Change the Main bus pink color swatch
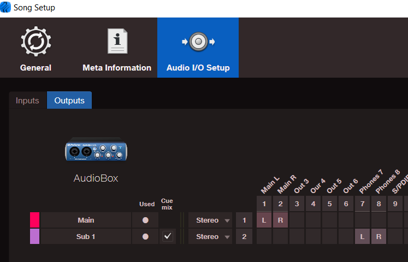Screen dimensions: 408x262 (34, 220)
